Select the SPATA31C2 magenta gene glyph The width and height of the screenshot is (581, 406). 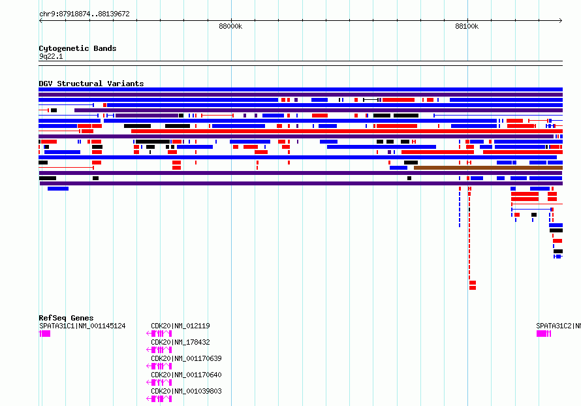tap(544, 334)
